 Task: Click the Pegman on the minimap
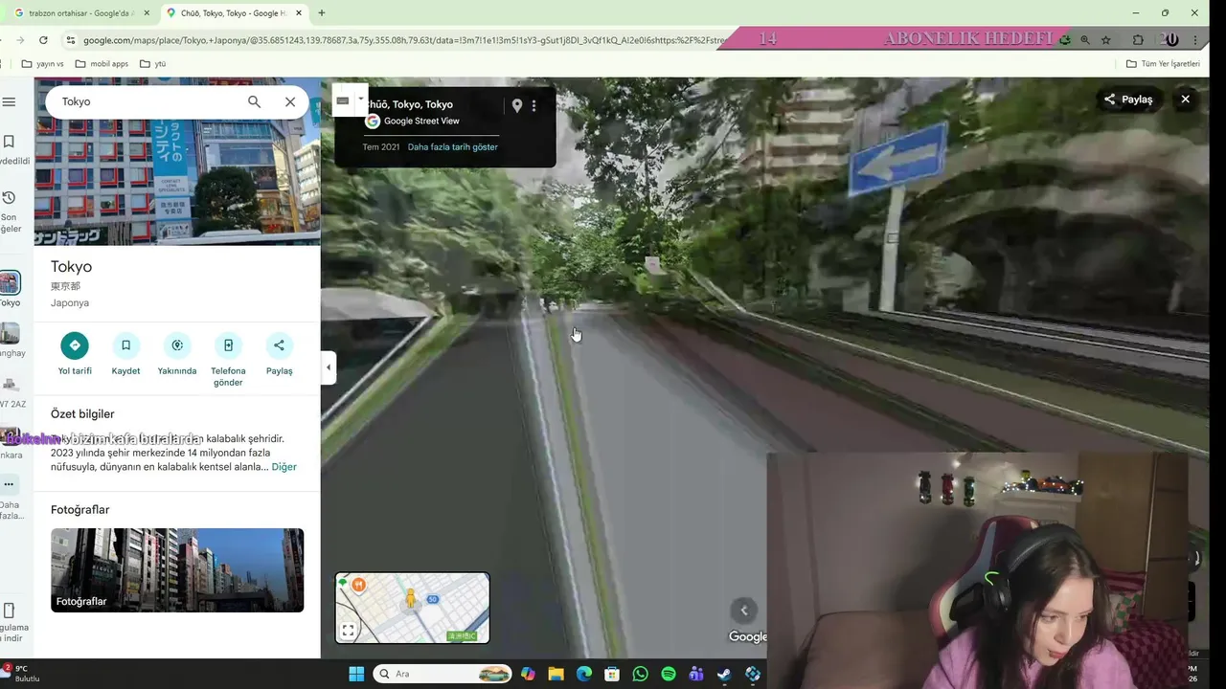(411, 600)
